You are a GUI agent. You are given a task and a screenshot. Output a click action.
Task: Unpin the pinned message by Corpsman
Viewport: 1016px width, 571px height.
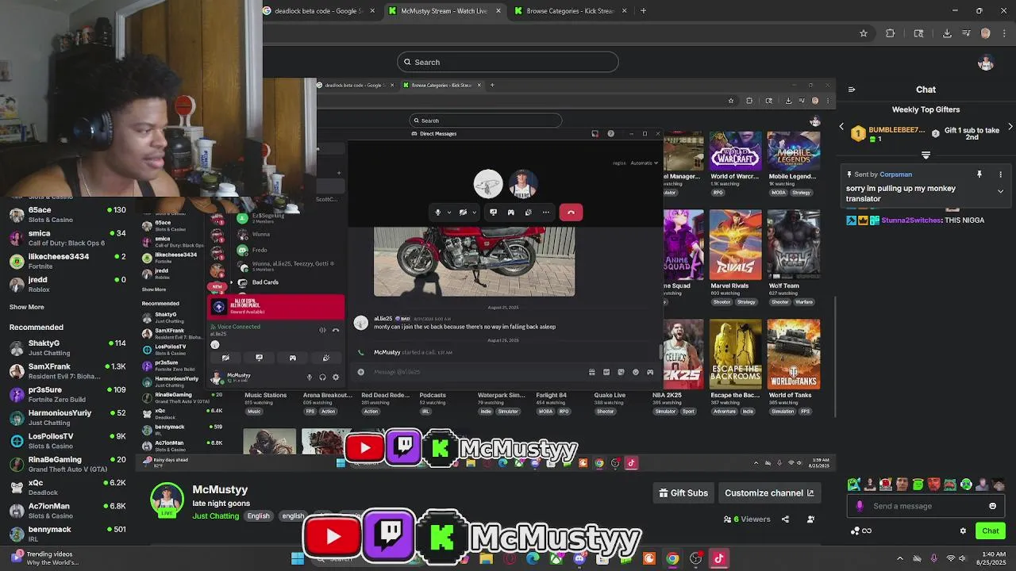tap(979, 174)
